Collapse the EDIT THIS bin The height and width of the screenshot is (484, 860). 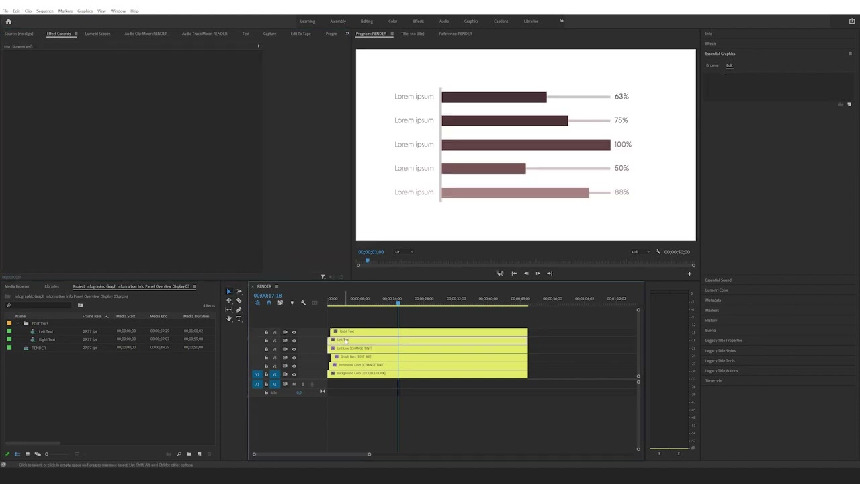click(18, 323)
